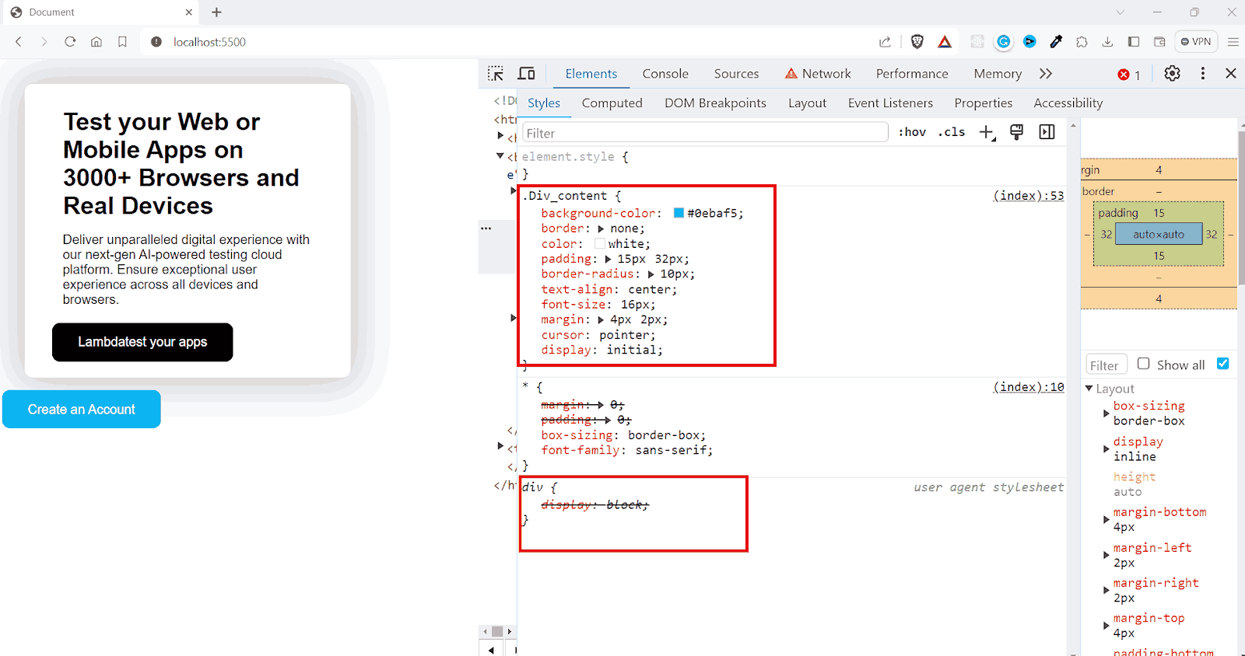Open the (index):53 source link
The width and height of the screenshot is (1245, 656).
pos(1028,196)
